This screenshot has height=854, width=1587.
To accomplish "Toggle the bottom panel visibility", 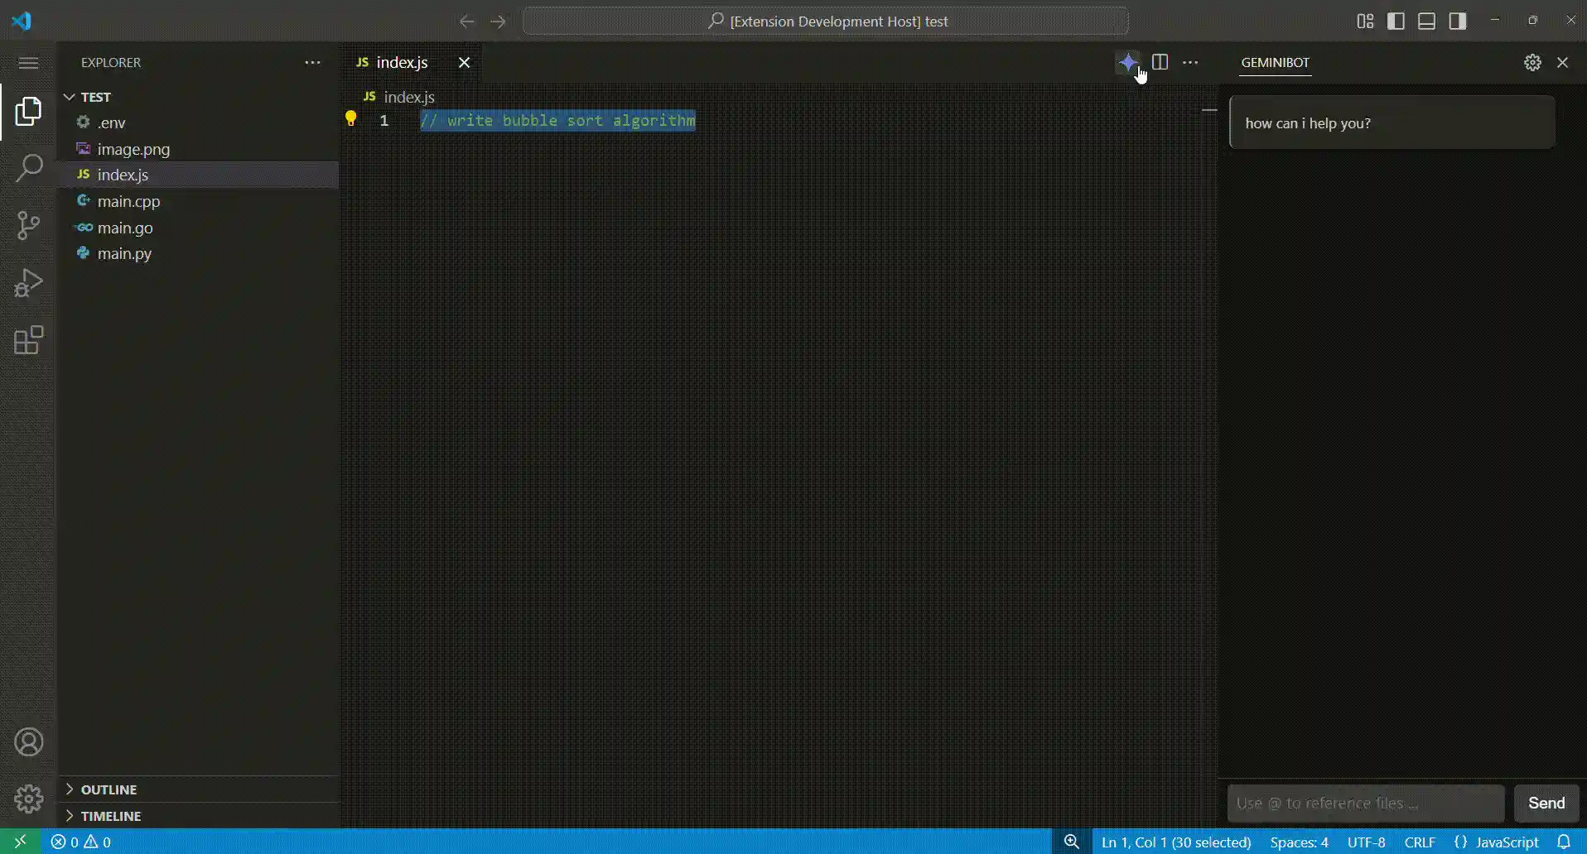I will [1426, 21].
